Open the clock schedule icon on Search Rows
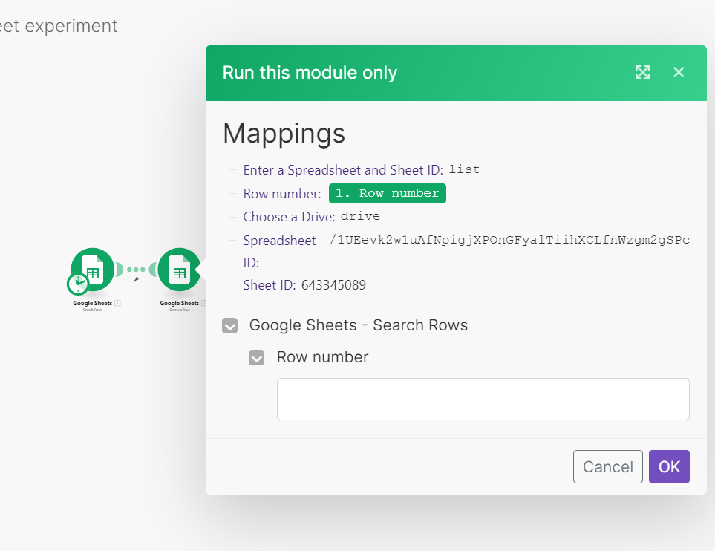 [x=77, y=284]
